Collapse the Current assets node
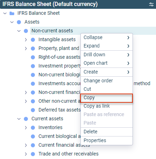Image resolution: width=156 pixels, height=159 pixels. pos(19,119)
